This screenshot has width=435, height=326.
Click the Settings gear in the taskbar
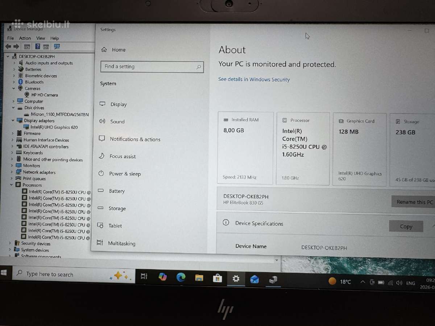pos(236,279)
